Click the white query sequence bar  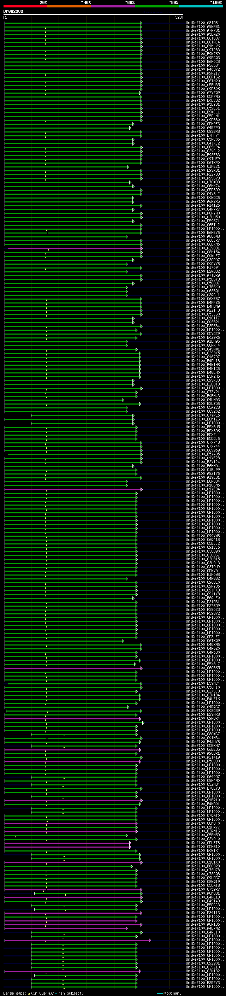[93, 15]
